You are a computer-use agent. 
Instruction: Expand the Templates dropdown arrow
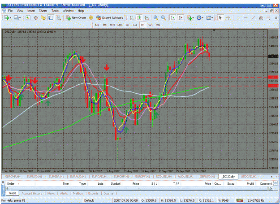[x=212, y=18]
